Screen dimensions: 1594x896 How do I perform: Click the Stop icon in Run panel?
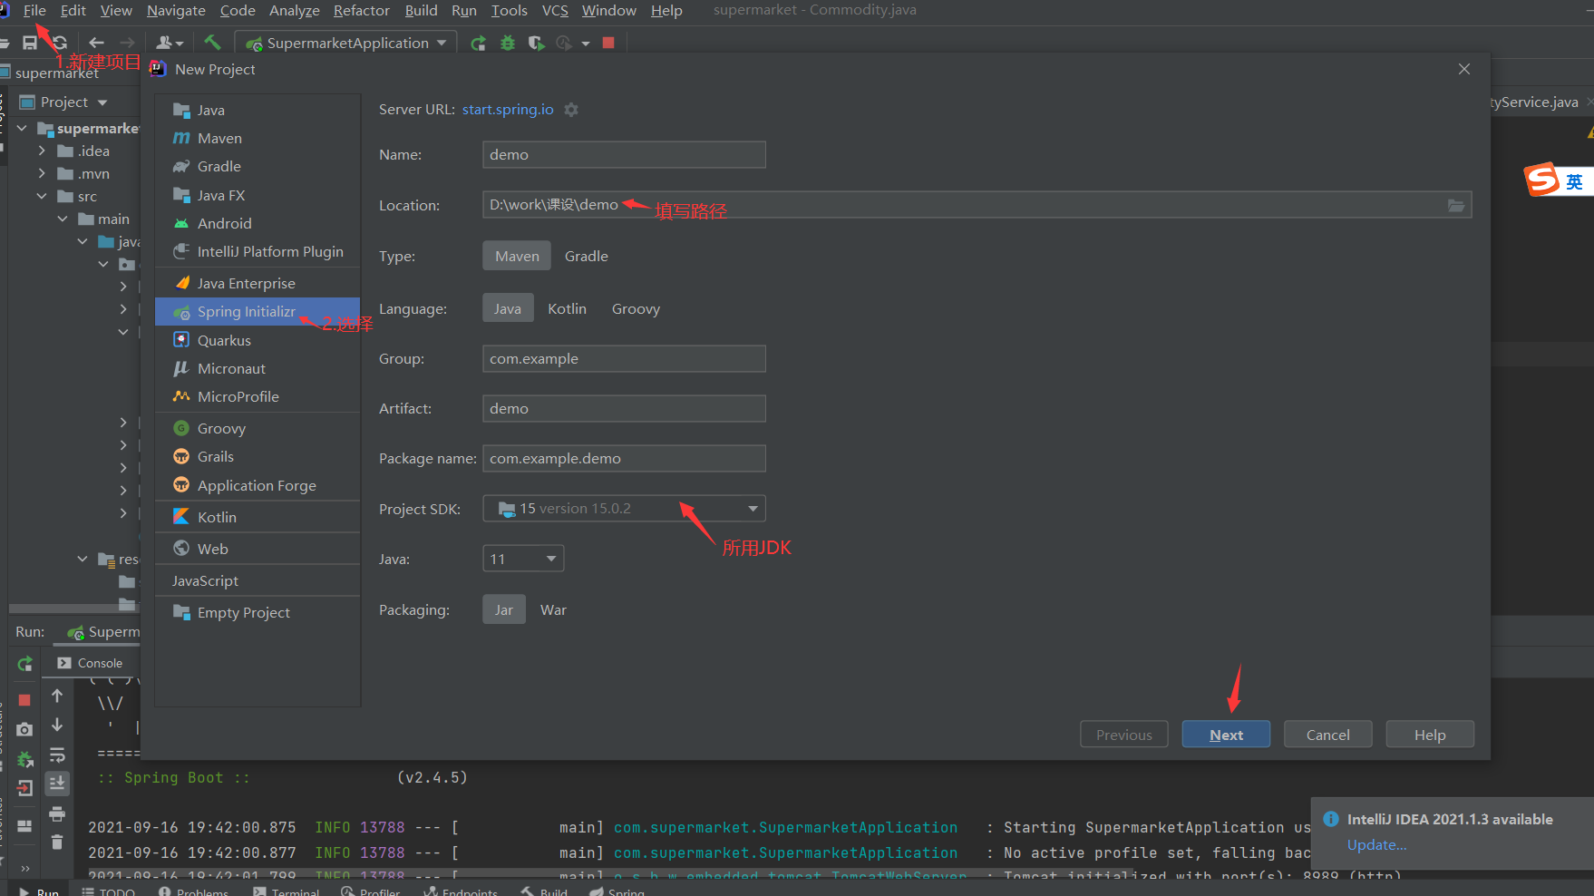click(24, 700)
